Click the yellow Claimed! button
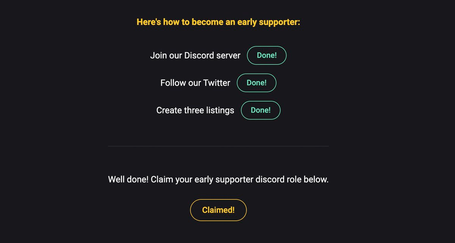This screenshot has width=455, height=243. coord(218,210)
